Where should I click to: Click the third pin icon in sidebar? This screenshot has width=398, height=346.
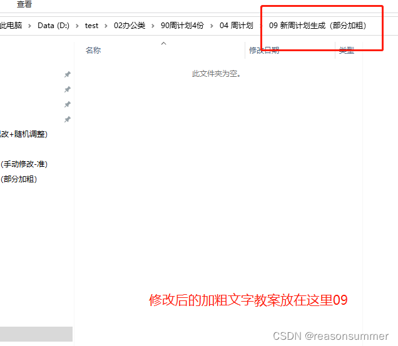click(x=67, y=104)
